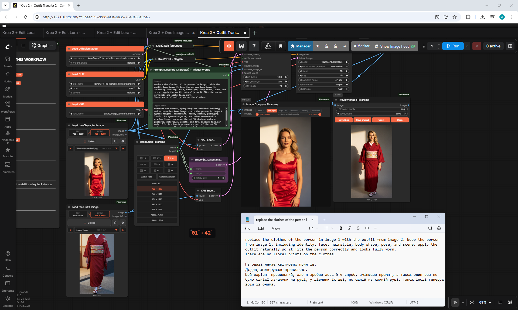Screen dimensions: 518x310
Task: Open the clip_name selector in Load CLIP
Action: click(x=105, y=84)
